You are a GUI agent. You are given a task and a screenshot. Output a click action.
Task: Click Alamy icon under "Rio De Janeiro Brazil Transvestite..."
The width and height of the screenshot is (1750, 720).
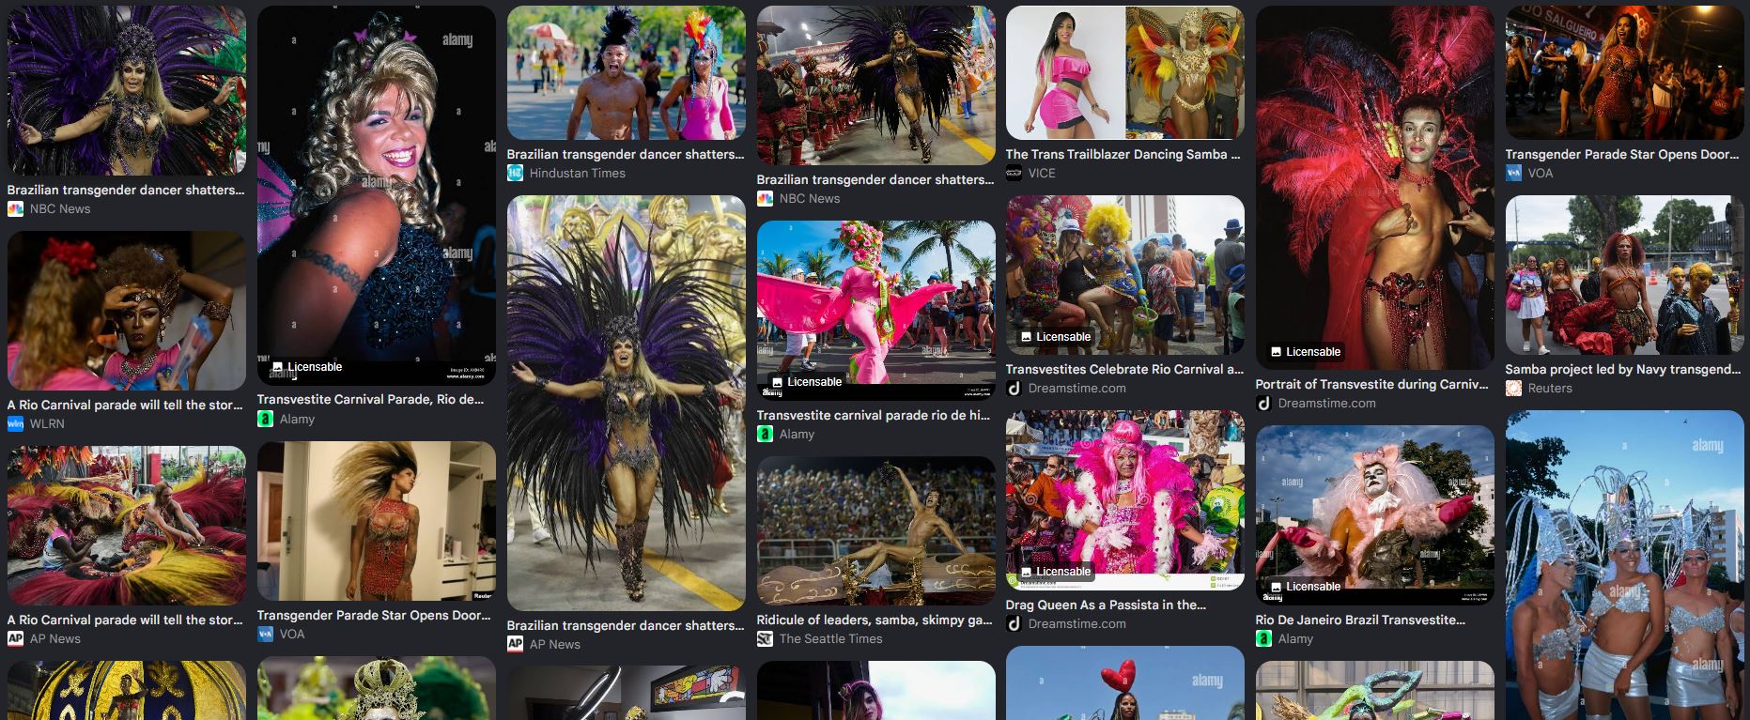(1263, 639)
